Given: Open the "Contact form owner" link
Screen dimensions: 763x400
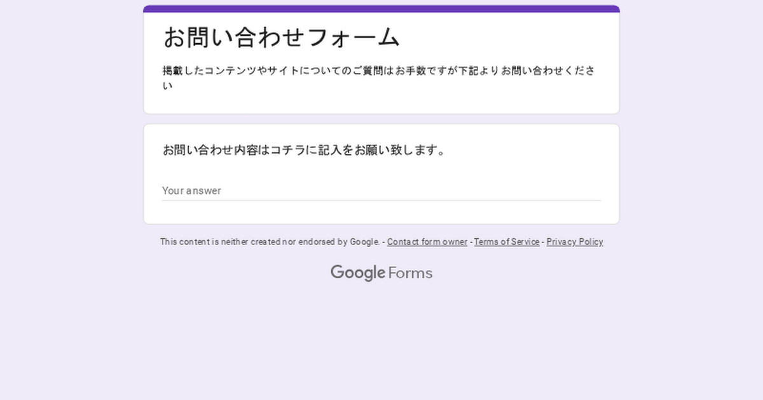Looking at the screenshot, I should pos(427,242).
